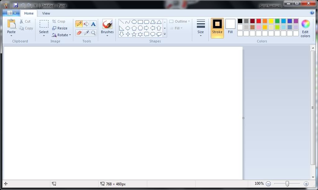318x190 pixels.
Task: Select the Fill with color bucket tool
Action: [86, 24]
